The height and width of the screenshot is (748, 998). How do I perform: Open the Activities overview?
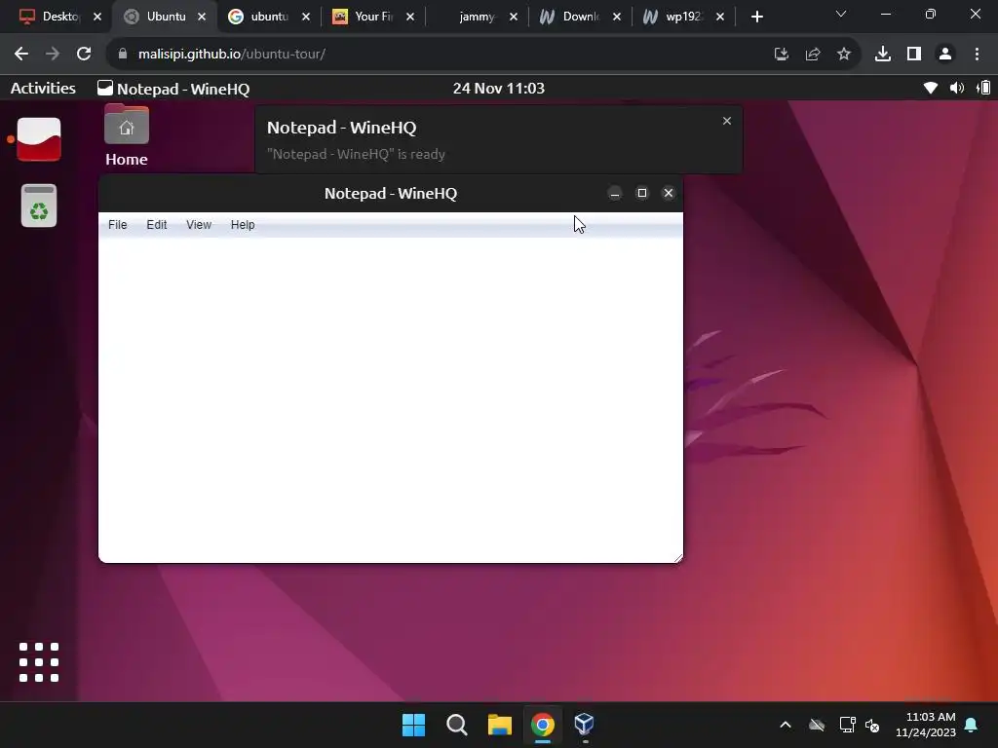point(43,88)
